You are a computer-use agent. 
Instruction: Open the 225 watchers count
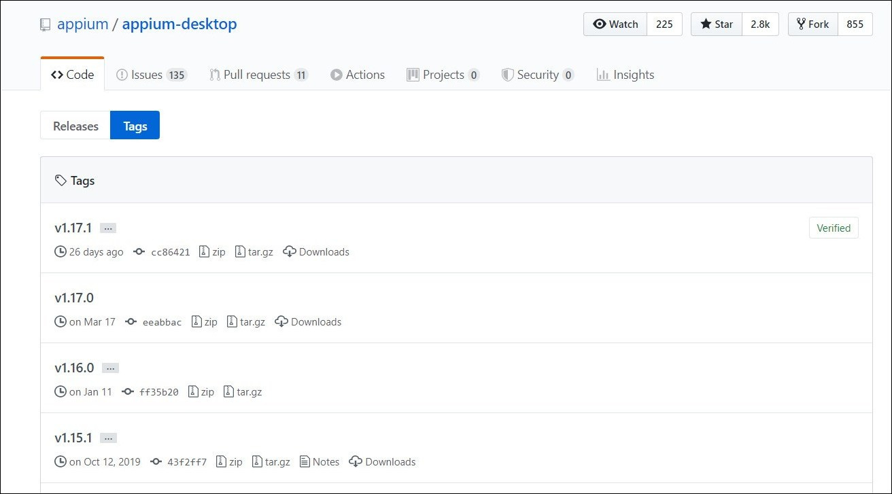[x=664, y=24]
